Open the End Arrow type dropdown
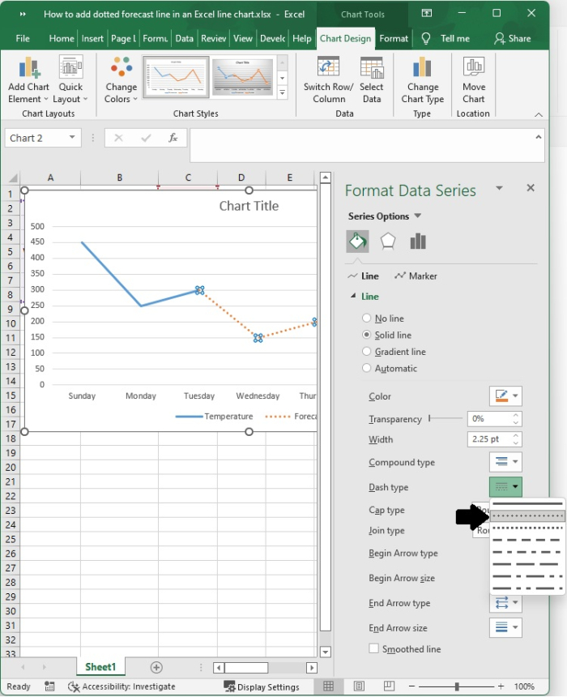Viewport: 567px width, 697px height. [x=505, y=602]
